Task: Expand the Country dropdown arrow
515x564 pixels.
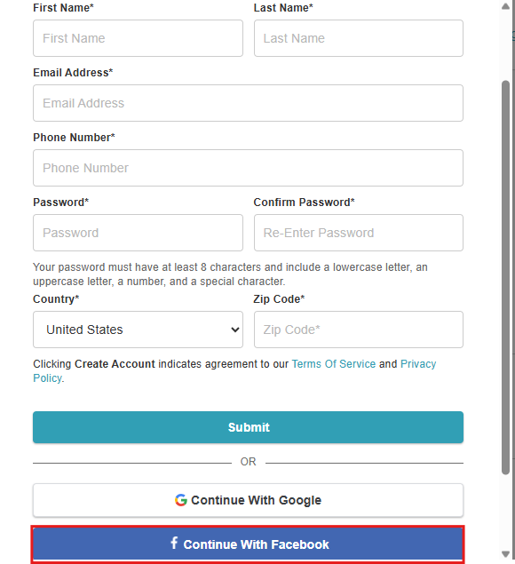Action: coord(235,330)
